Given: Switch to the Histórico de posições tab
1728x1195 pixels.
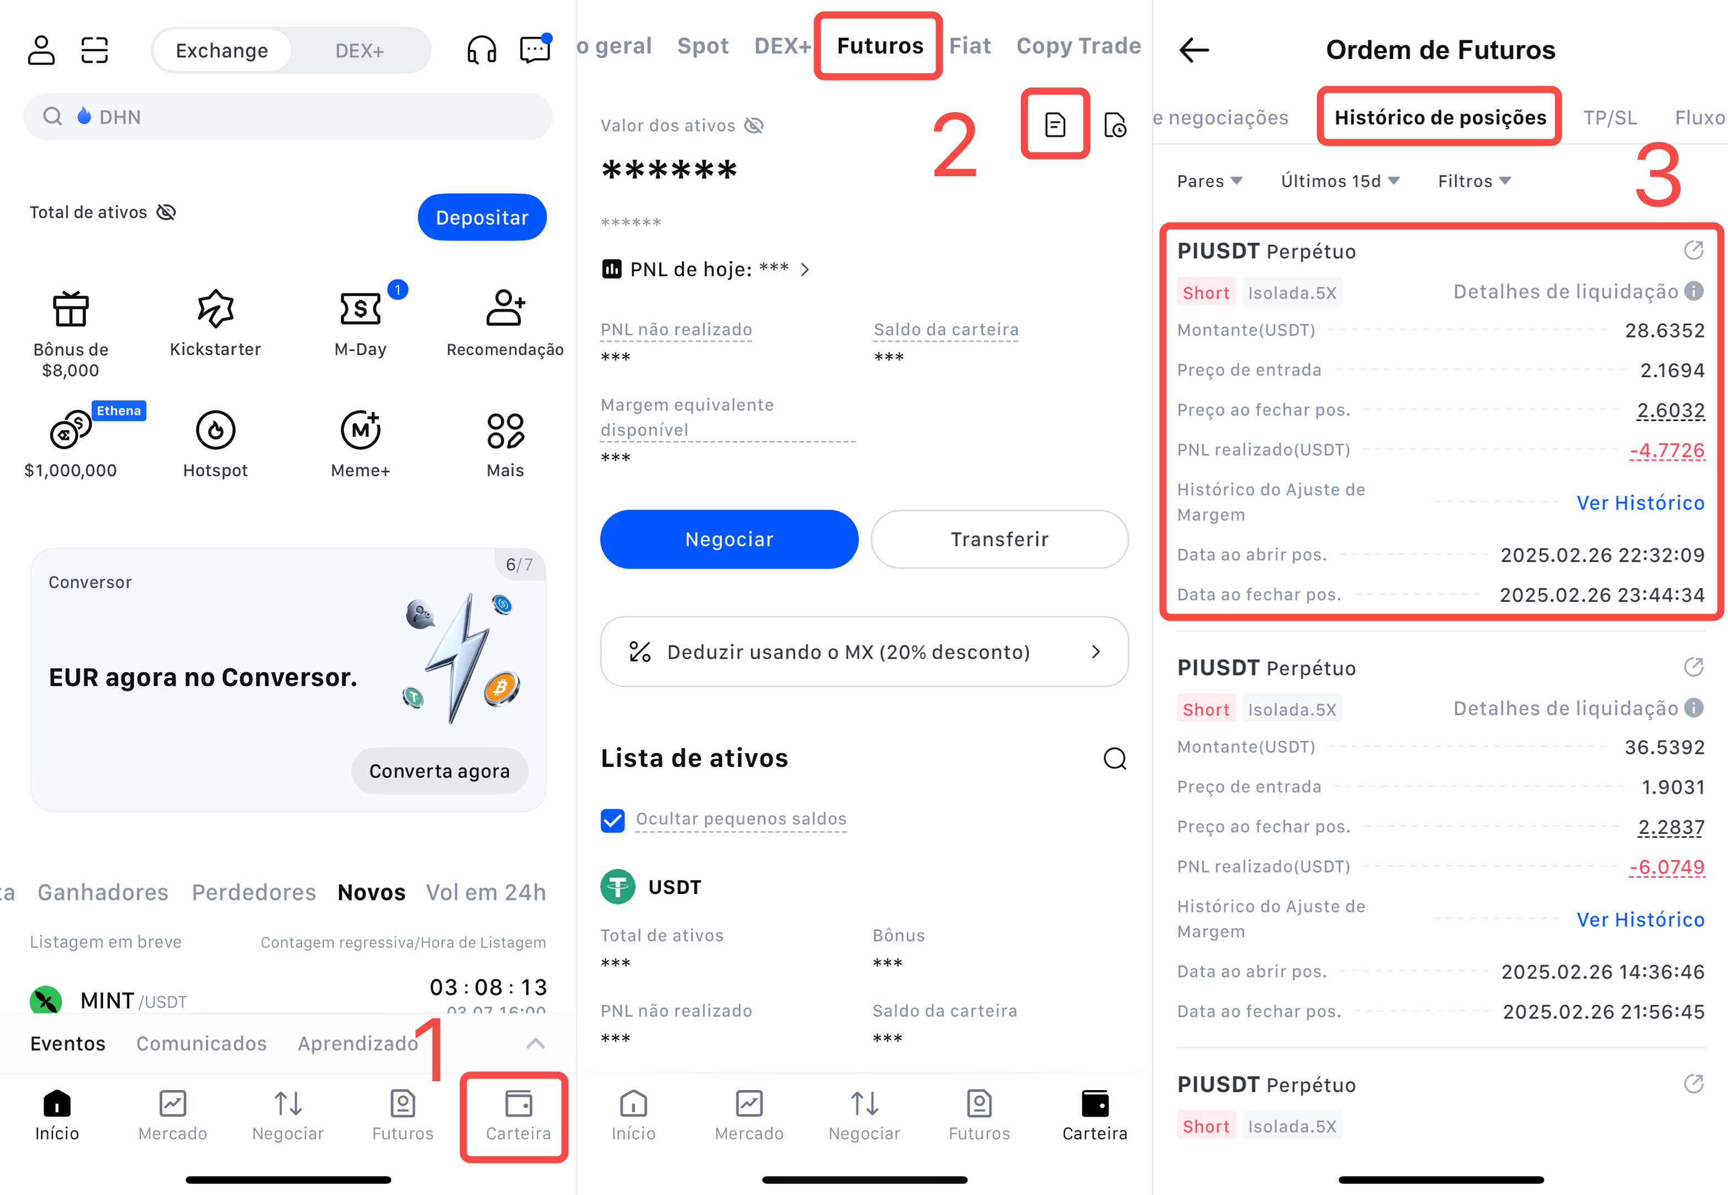Looking at the screenshot, I should point(1440,118).
